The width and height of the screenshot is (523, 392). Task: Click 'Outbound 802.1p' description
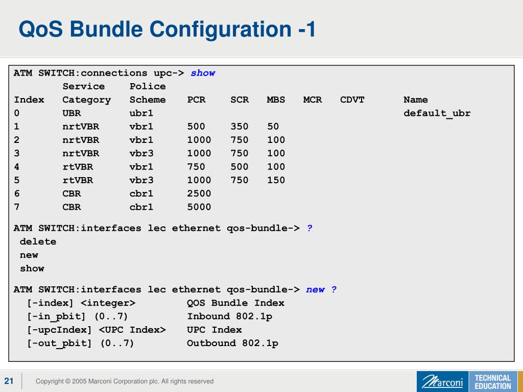tap(232, 344)
